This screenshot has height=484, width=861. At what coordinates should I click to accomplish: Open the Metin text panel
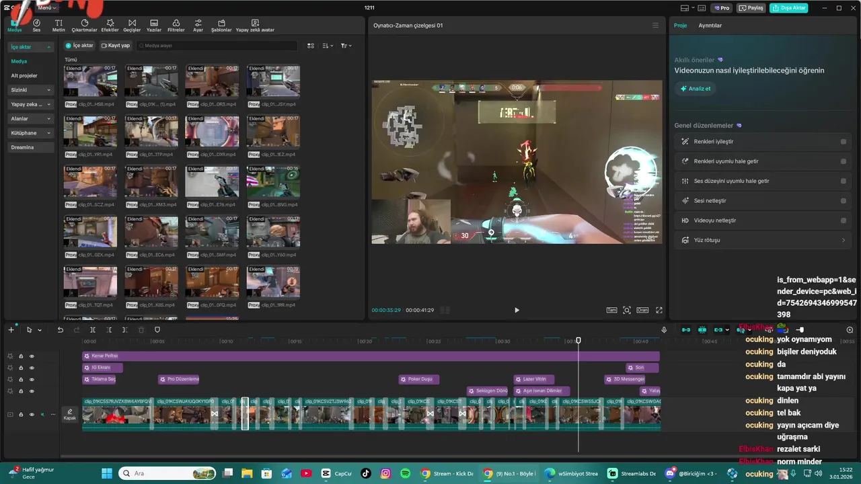click(59, 26)
